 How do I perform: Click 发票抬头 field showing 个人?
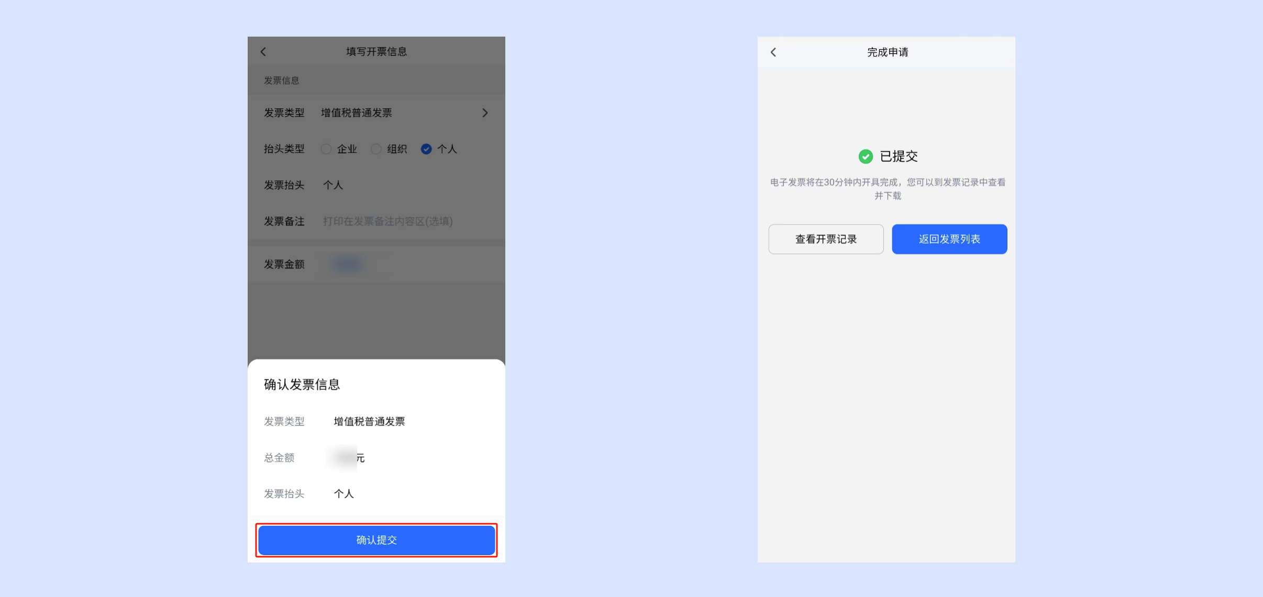(333, 185)
